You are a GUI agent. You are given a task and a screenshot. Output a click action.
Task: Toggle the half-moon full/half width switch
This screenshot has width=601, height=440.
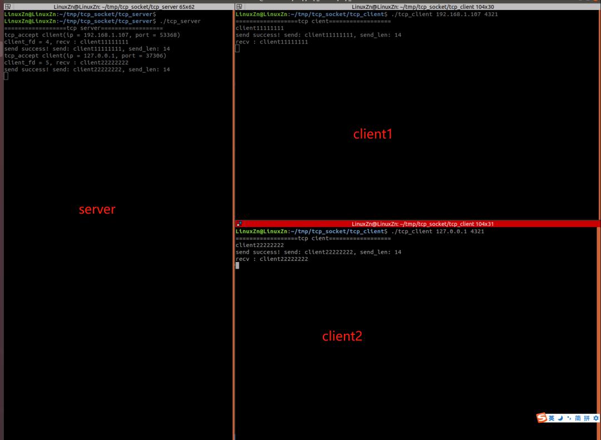(560, 418)
